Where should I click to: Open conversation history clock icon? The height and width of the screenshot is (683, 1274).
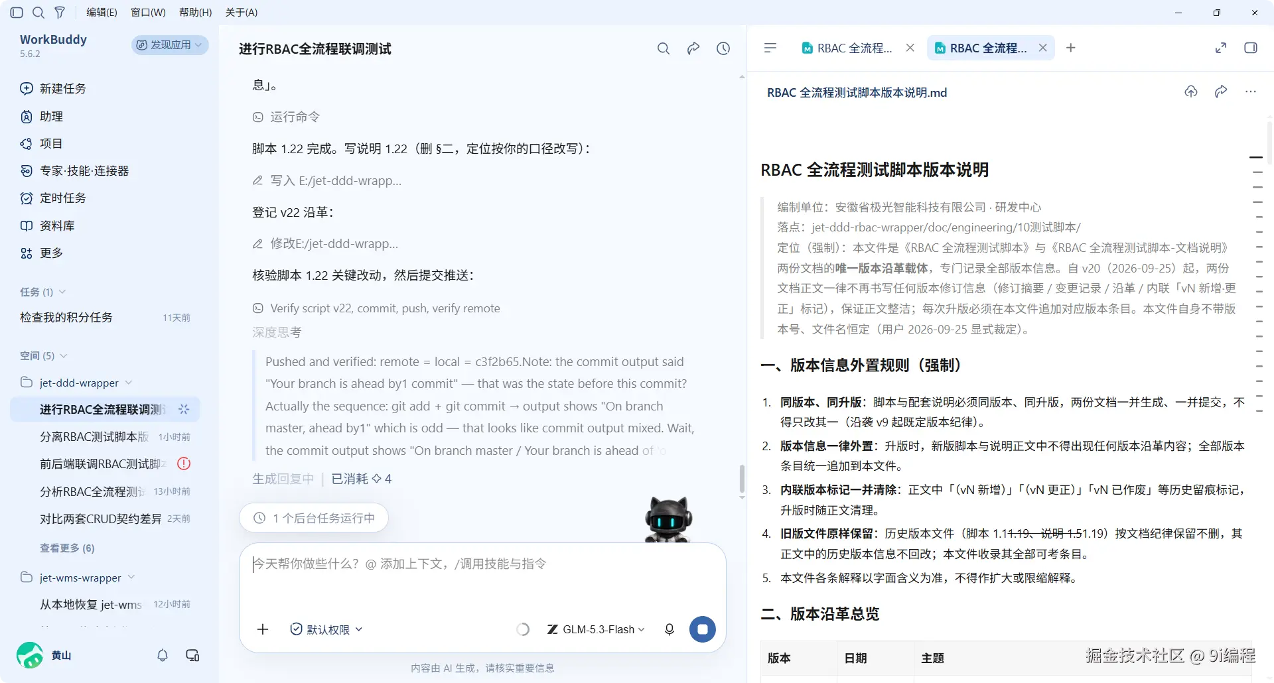pos(723,48)
